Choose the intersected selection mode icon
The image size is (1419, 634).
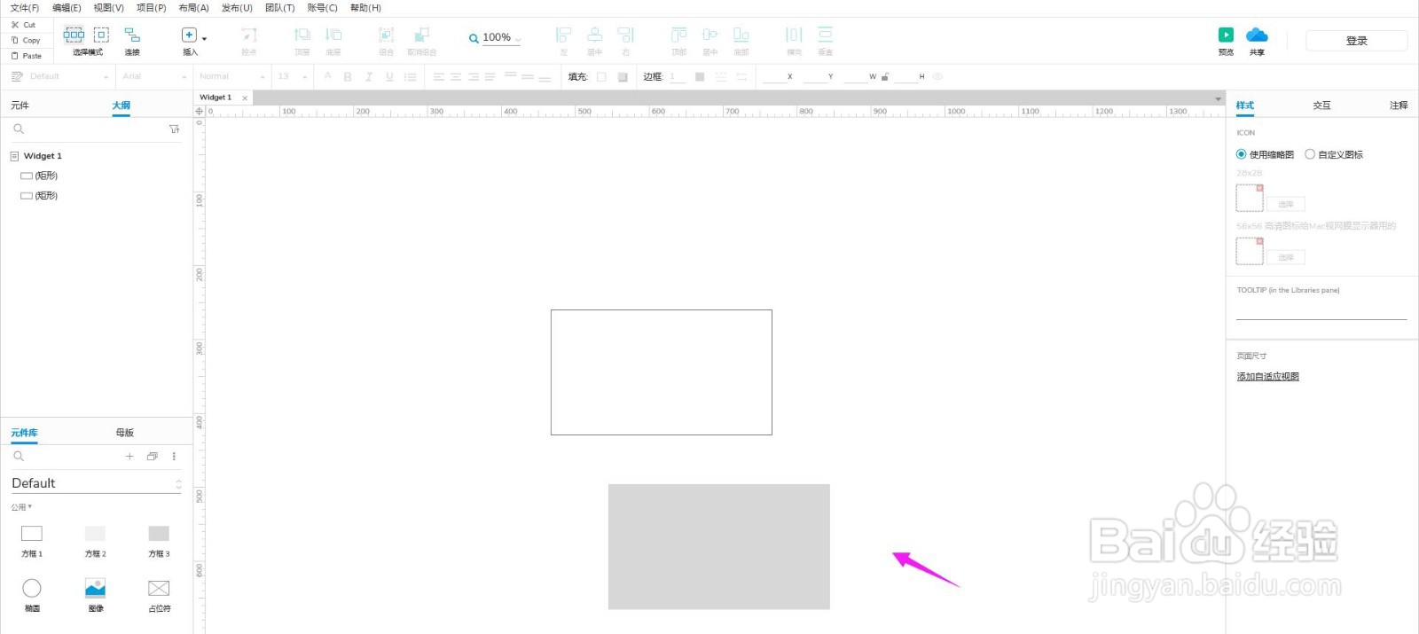coord(74,35)
